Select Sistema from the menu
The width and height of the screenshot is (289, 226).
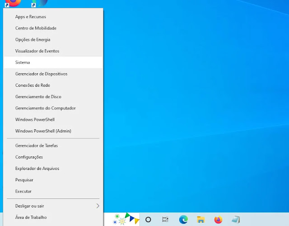click(23, 62)
